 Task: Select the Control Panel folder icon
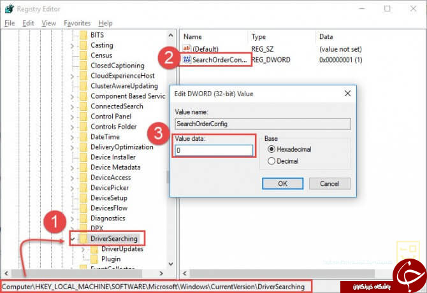(x=83, y=117)
